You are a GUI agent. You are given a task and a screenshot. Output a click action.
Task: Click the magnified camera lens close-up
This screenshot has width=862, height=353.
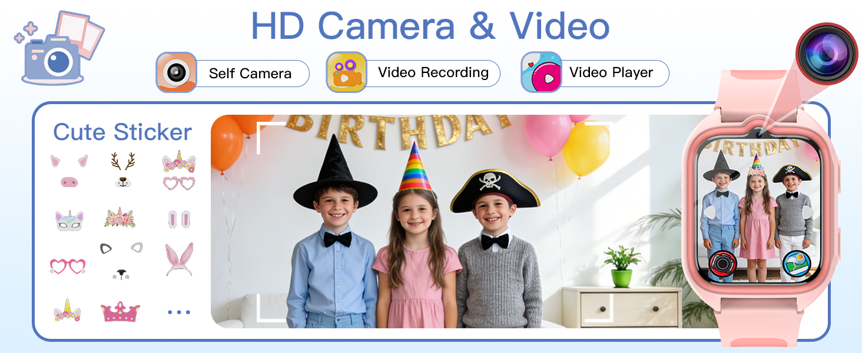826,53
